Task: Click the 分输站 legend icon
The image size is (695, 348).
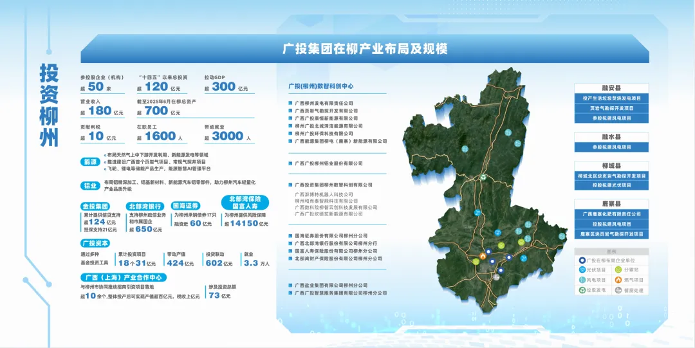Action: coord(617,270)
